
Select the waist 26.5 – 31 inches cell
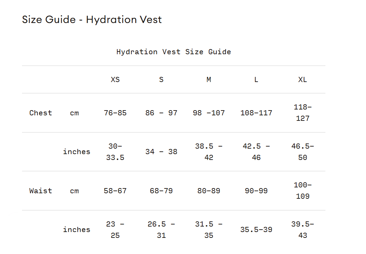pos(161,230)
